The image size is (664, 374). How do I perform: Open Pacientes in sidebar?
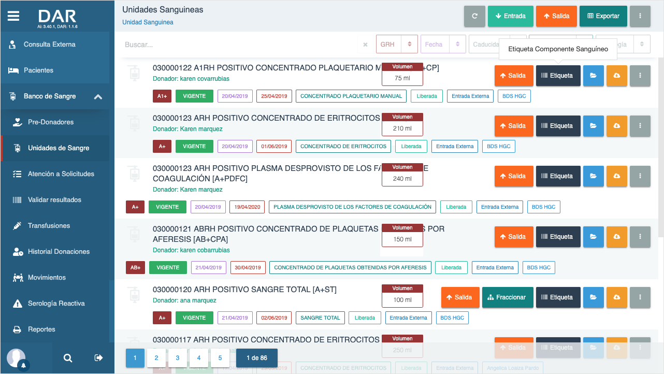pos(55,70)
